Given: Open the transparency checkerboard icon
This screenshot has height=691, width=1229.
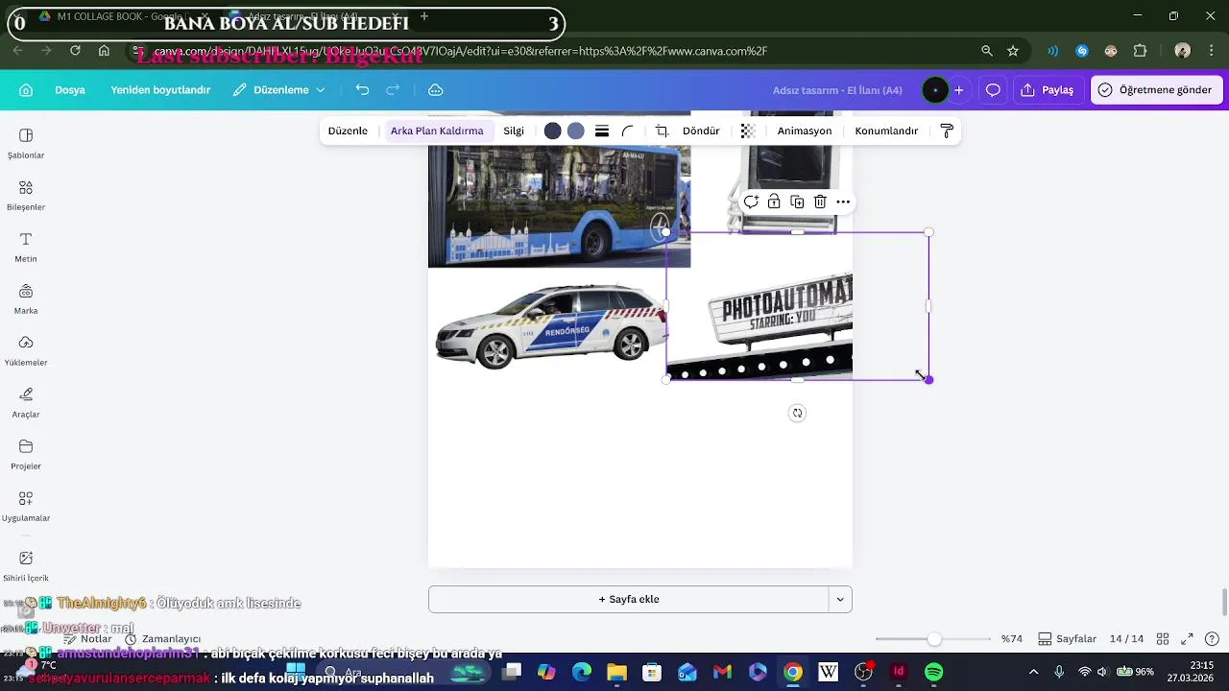Looking at the screenshot, I should point(748,131).
